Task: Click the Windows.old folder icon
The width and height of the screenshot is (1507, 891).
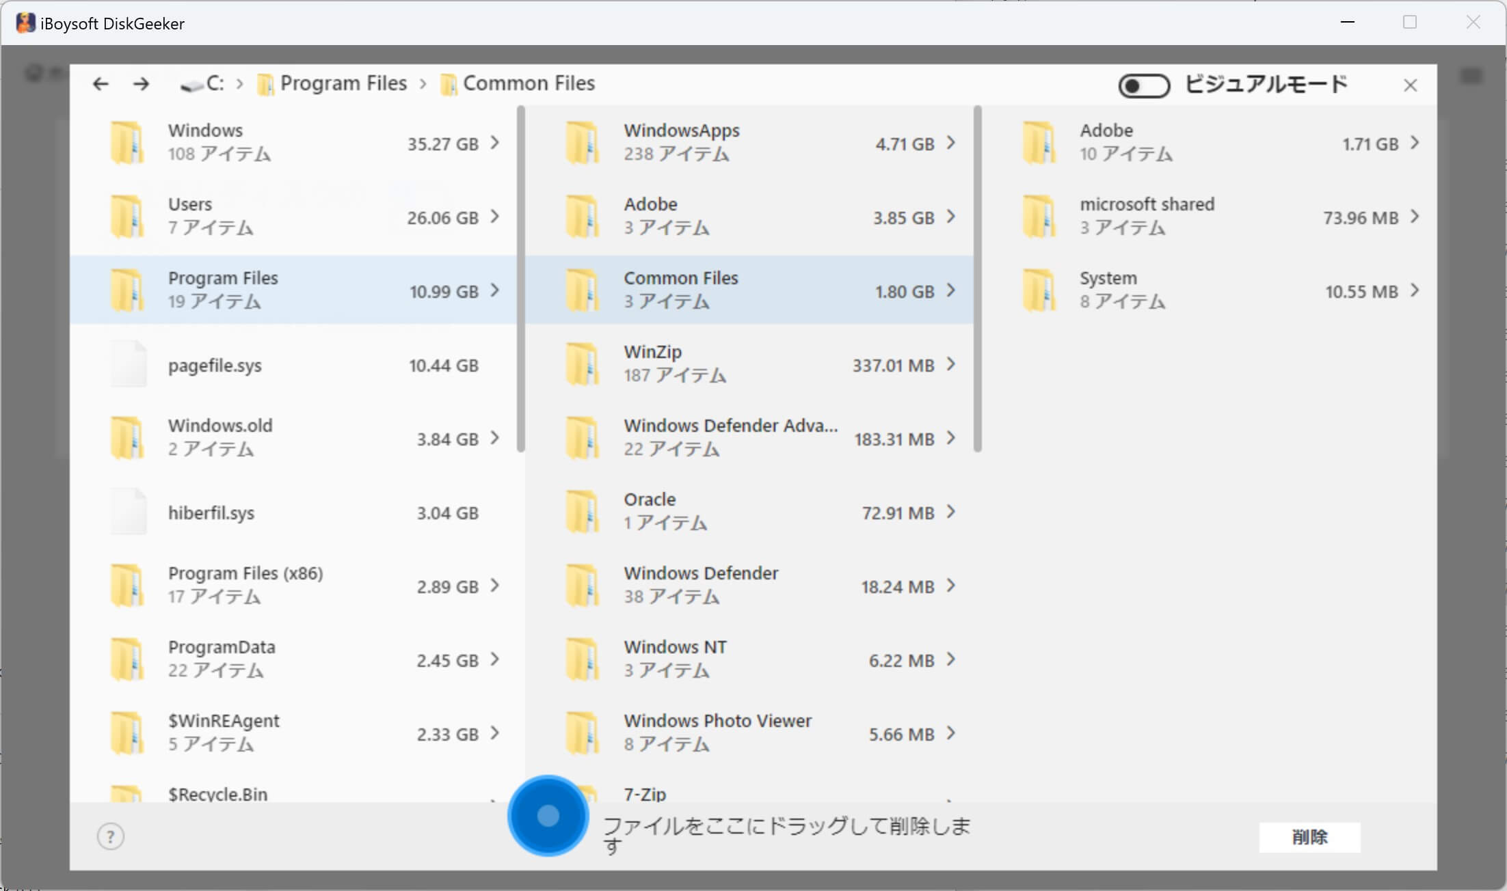Action: point(128,437)
